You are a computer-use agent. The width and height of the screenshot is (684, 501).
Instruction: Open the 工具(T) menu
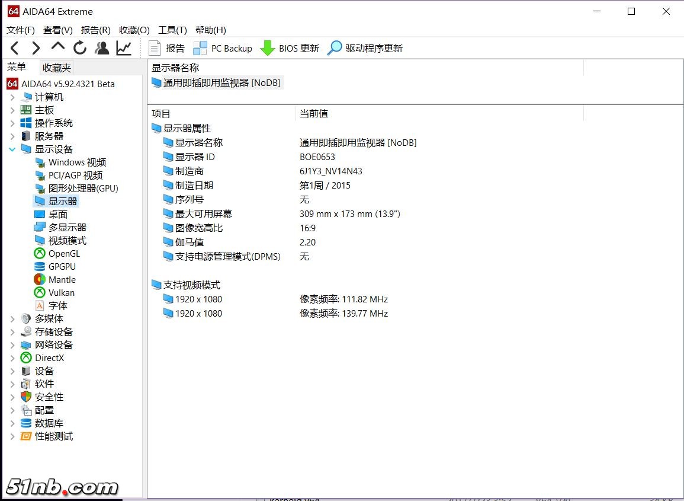click(x=172, y=30)
